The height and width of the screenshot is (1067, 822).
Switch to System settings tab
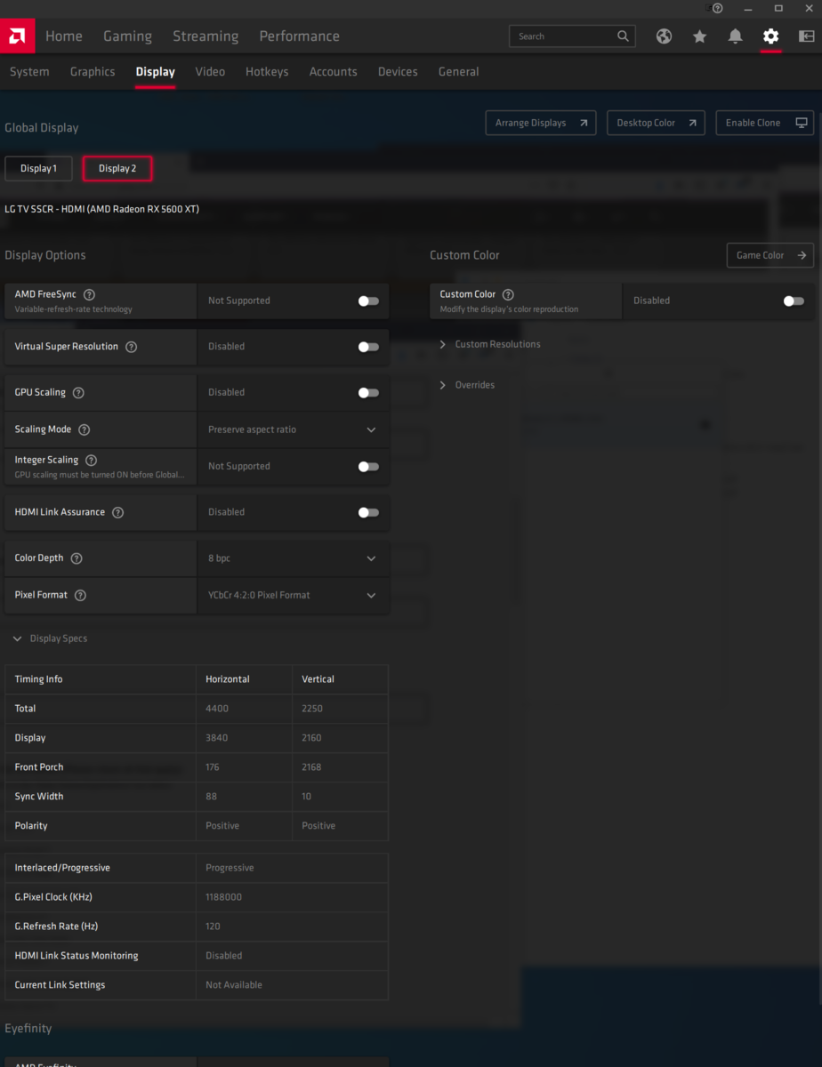(x=29, y=72)
